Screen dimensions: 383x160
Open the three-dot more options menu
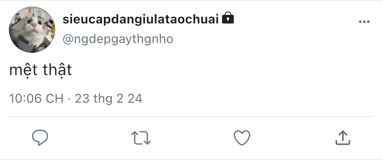click(x=364, y=22)
